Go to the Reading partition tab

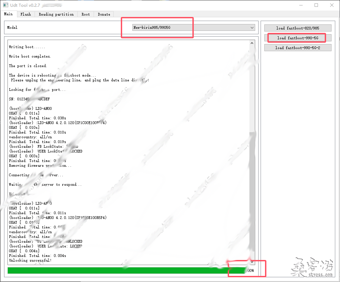pyautogui.click(x=56, y=14)
